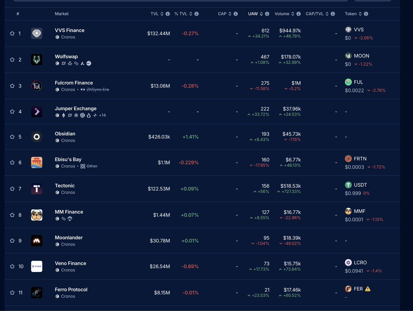This screenshot has height=311, width=413.
Task: Sort the table by TVL
Action: pyautogui.click(x=157, y=14)
